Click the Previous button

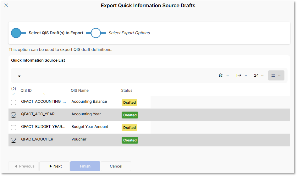[24, 166]
